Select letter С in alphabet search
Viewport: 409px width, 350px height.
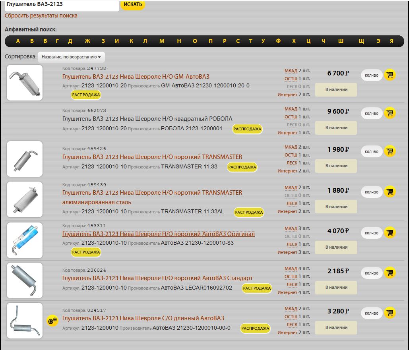[x=238, y=41]
